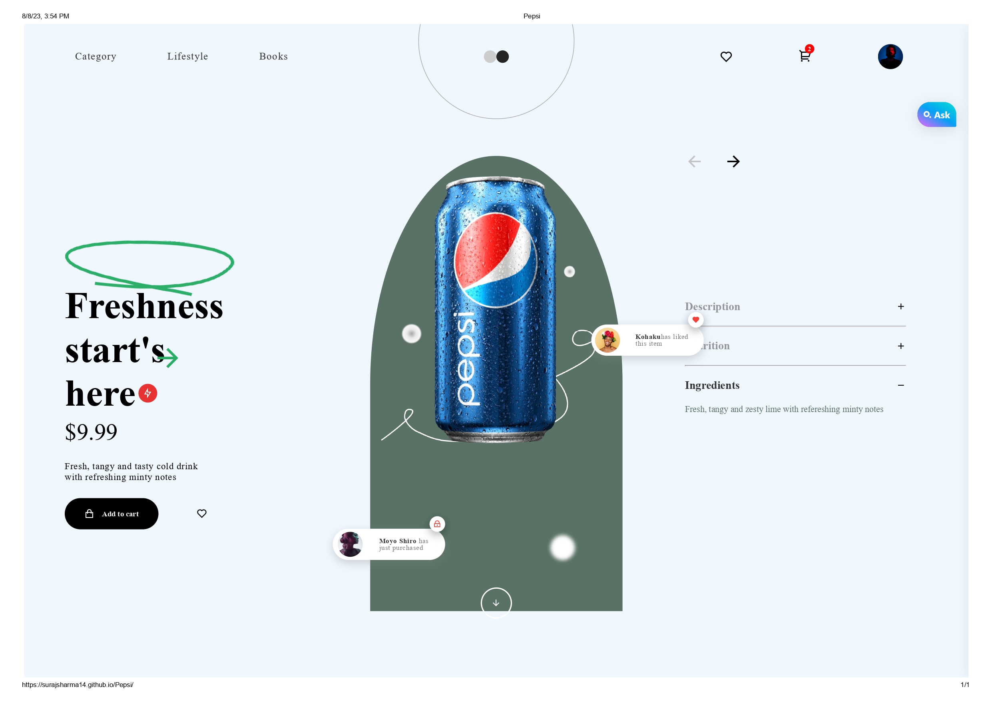The image size is (992, 701).
Task: Click the scroll-down arrow below the Pepsi can
Action: tap(496, 603)
